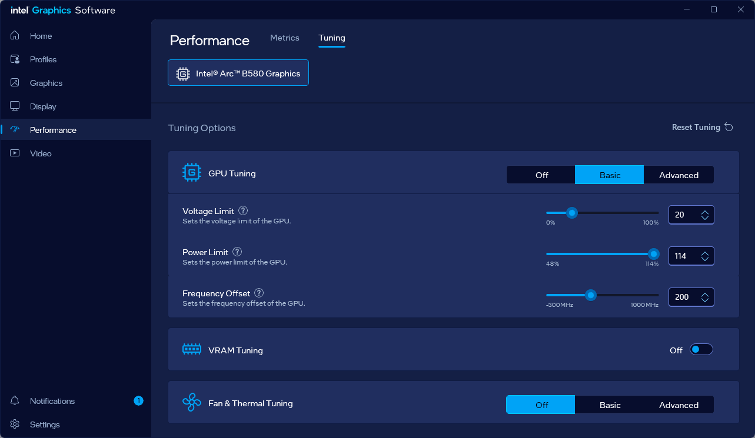Screen dimensions: 755x438
Task: Switch GPU Tuning to Advanced mode
Action: 678,175
